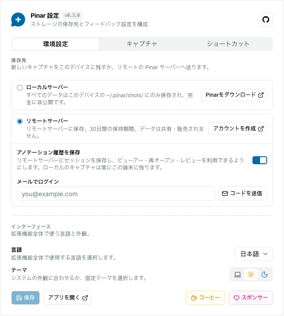Click the Pinar speech-bubble logo

pos(18,20)
